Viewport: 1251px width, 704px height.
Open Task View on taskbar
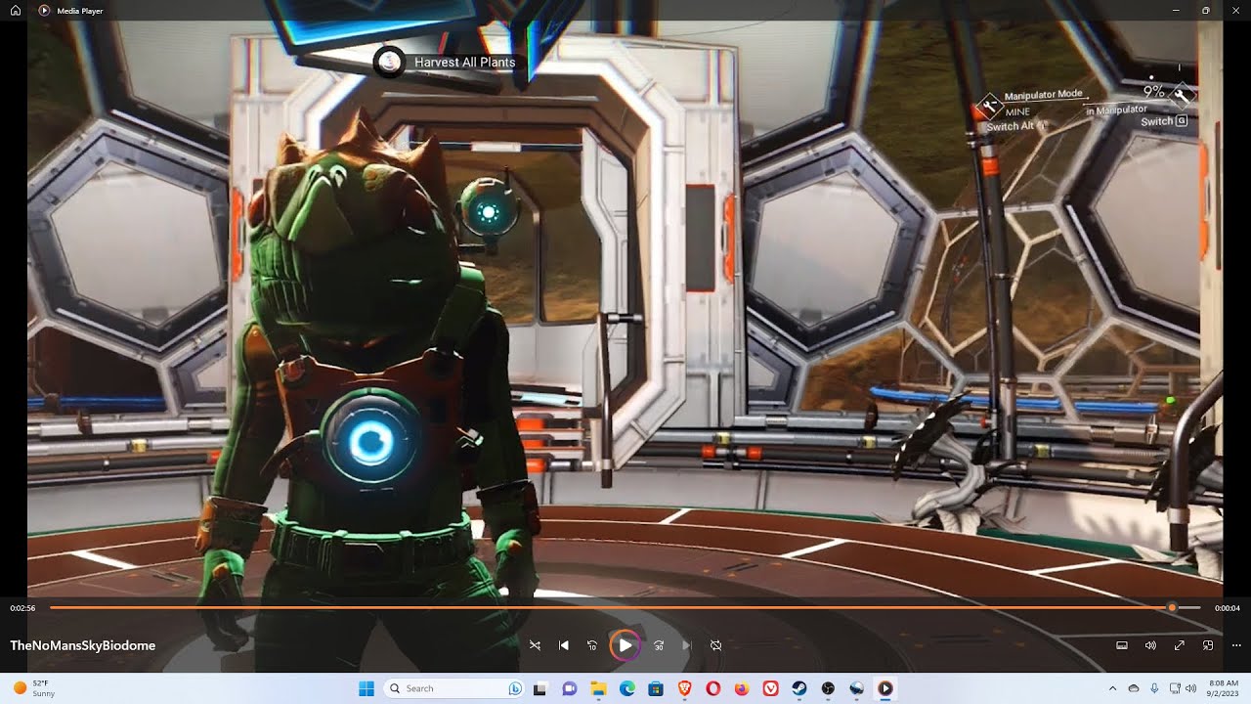coord(539,688)
